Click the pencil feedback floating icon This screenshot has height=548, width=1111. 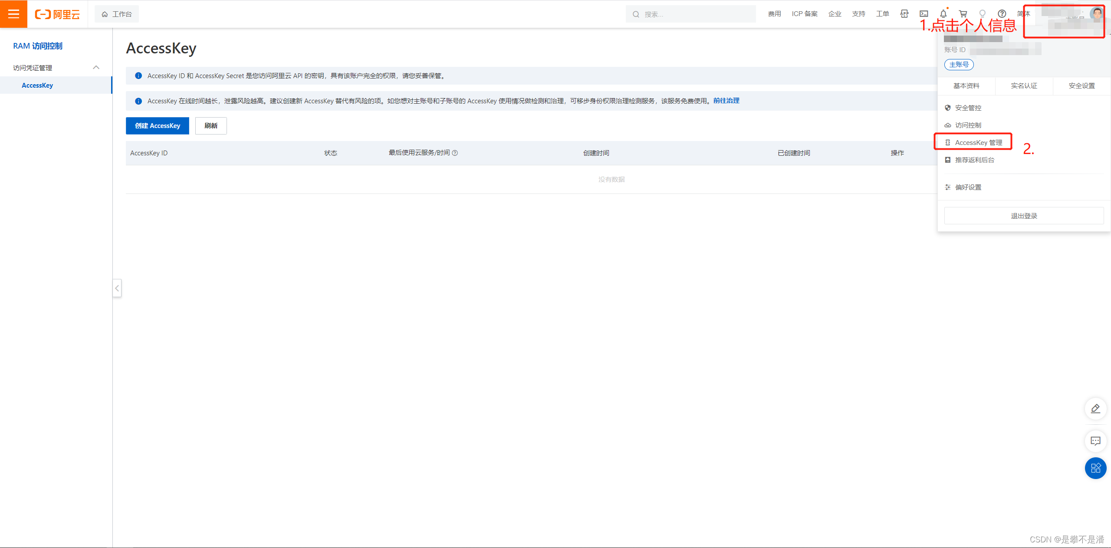pos(1095,409)
